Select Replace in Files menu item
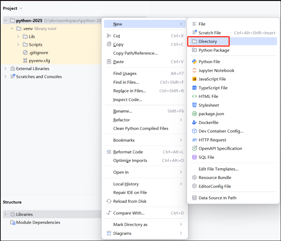This screenshot has width=281, height=241. pos(145,91)
